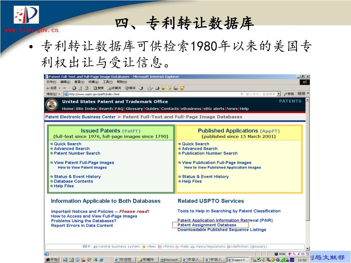Open Quick Search under Published Applications

coord(195,144)
